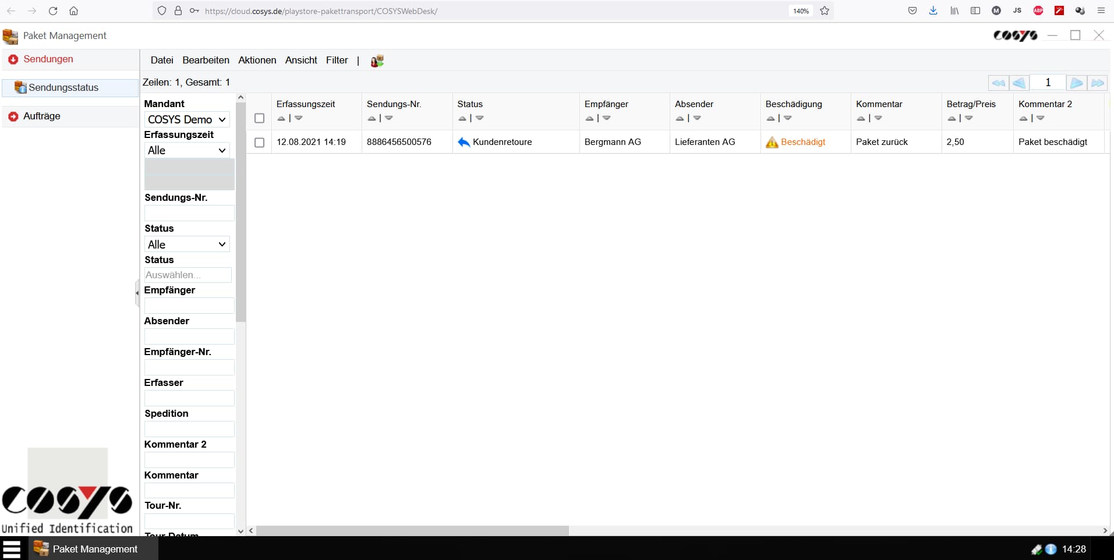Sort Kommentar 2 column ascending
The height and width of the screenshot is (560, 1114).
tap(1023, 118)
